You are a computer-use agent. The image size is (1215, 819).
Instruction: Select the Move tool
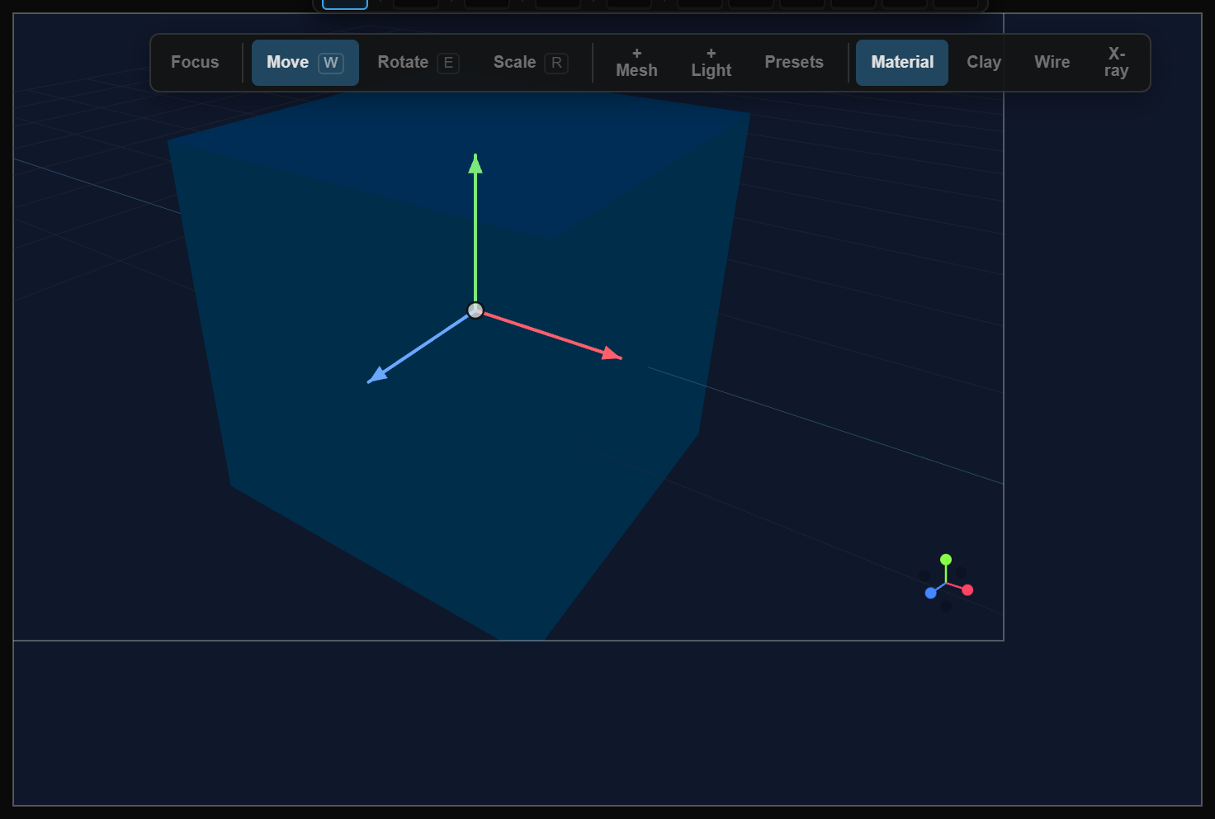click(x=305, y=63)
